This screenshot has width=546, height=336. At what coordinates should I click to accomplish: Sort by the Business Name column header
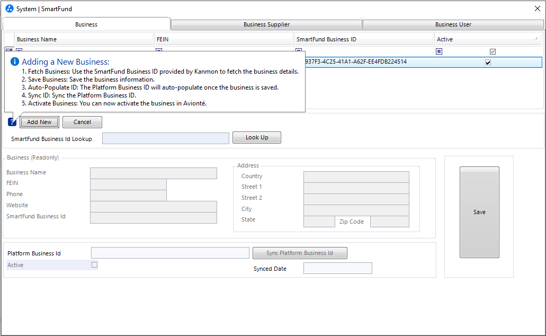click(84, 39)
